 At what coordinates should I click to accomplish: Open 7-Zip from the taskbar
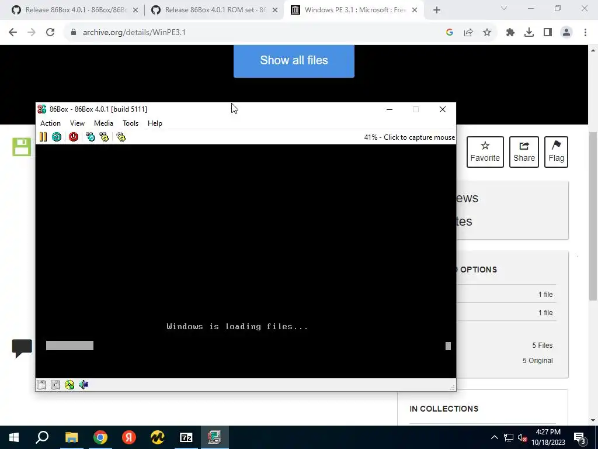click(x=186, y=437)
